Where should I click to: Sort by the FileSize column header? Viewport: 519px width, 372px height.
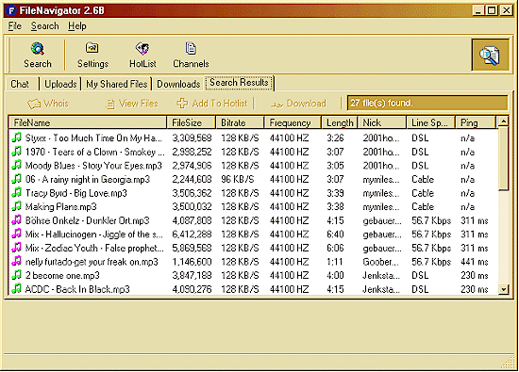coord(192,122)
